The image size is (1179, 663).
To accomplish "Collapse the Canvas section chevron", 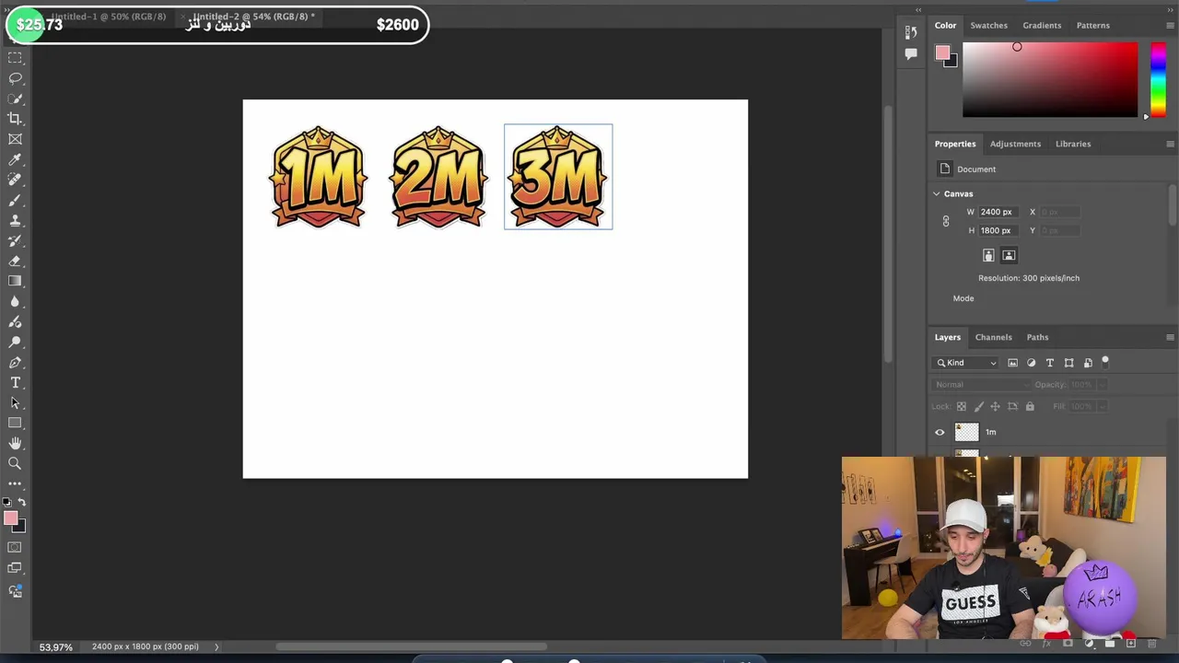I will (x=937, y=194).
